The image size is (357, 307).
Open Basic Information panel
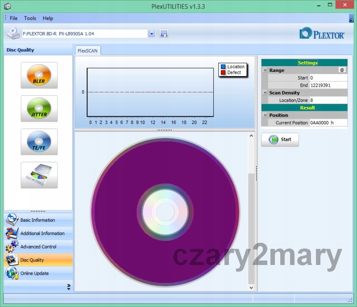coord(38,220)
